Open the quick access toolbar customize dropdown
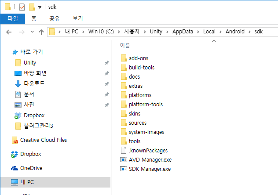 [40, 7]
